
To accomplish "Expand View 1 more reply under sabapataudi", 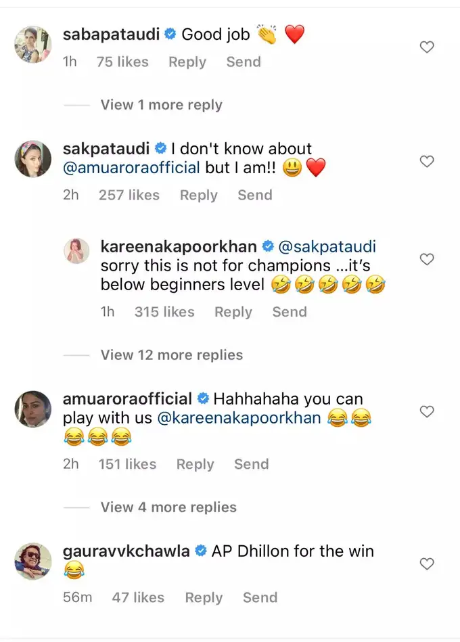I will [161, 105].
